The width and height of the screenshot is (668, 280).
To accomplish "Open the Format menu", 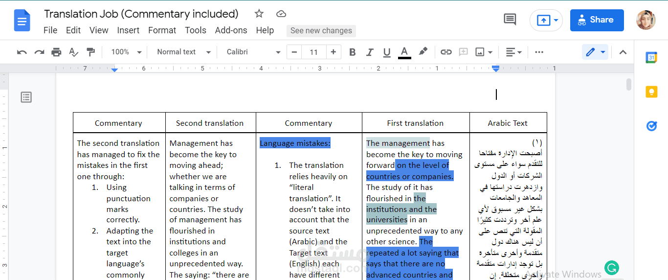I will tap(162, 30).
